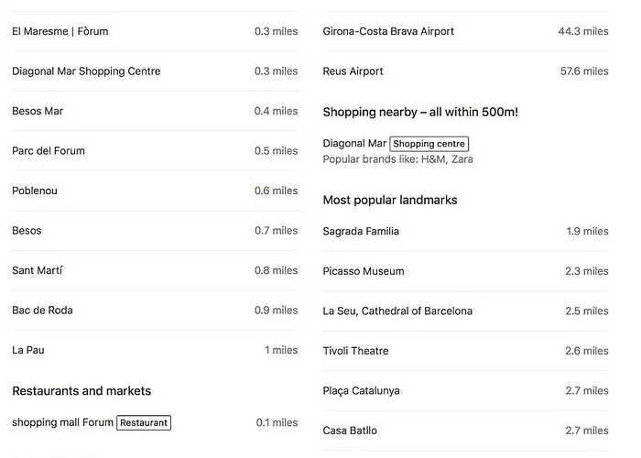641x458 pixels.
Task: Click the Casa Batllo landmark row
Action: (x=465, y=431)
